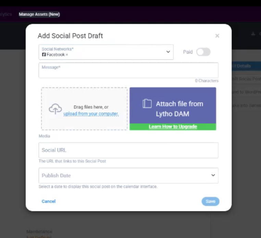Expand the Social Networks dropdown arrow
This screenshot has width=261, height=238.
coord(168,52)
